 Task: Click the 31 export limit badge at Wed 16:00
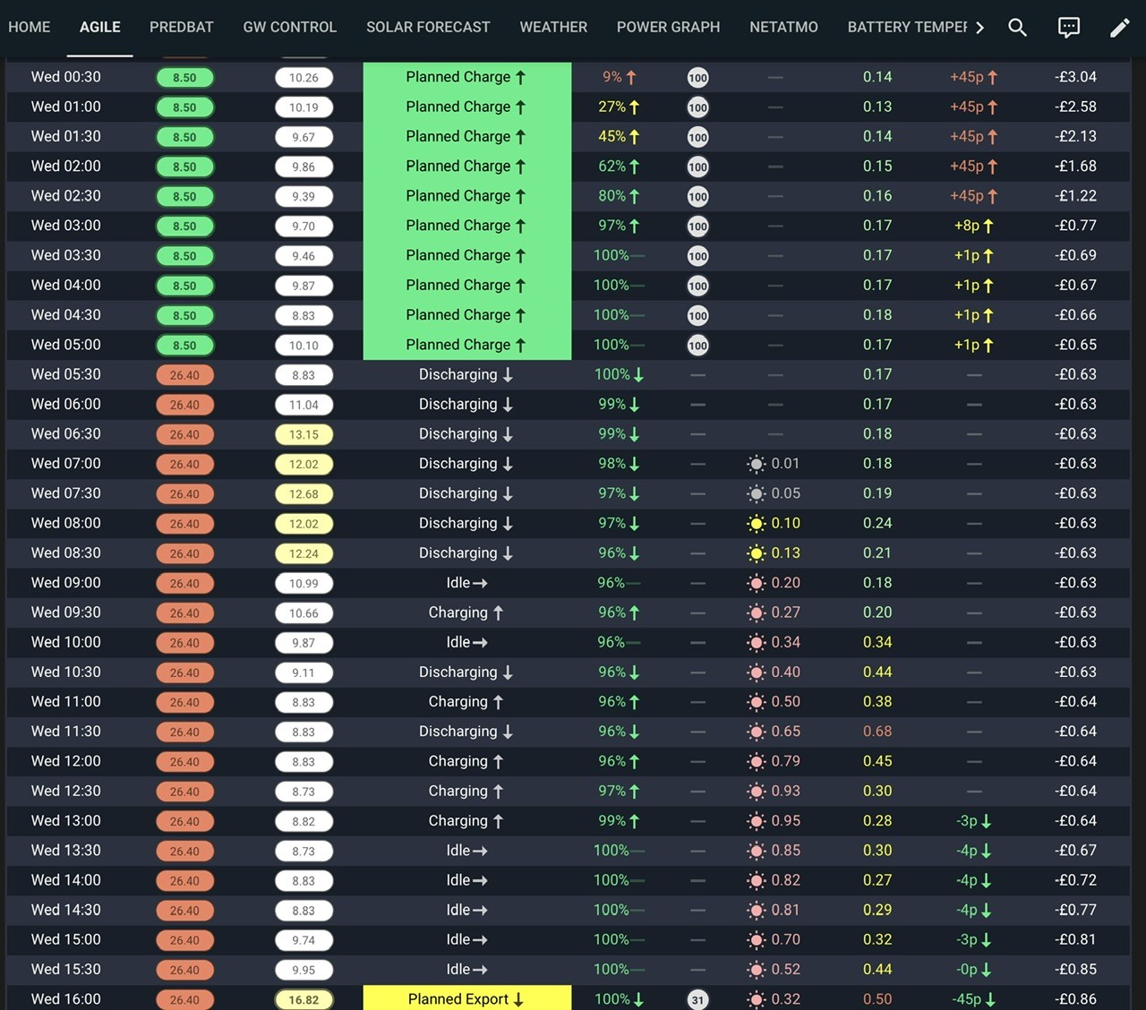tap(698, 1000)
